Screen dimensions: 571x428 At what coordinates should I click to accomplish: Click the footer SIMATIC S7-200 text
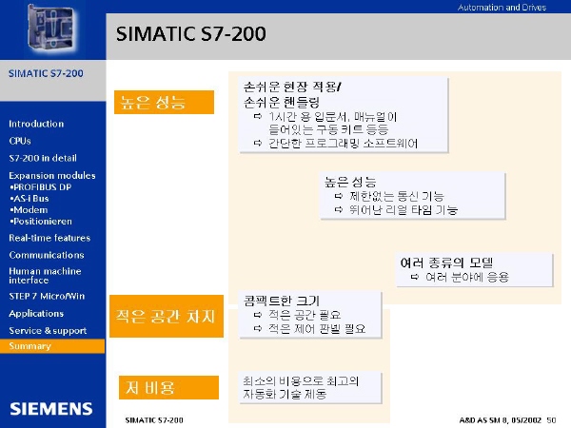(154, 420)
